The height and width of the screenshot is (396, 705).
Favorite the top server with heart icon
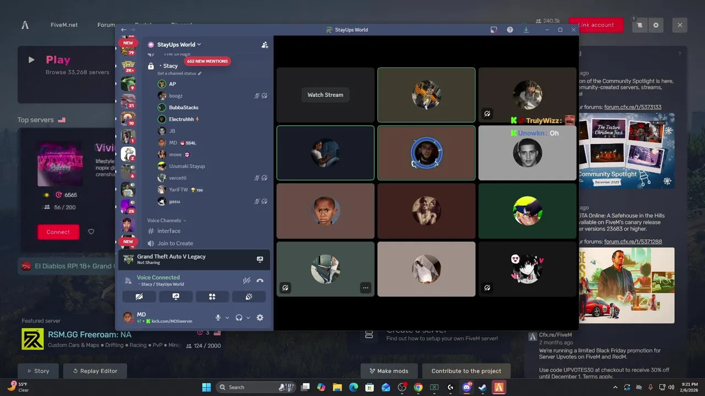click(91, 232)
